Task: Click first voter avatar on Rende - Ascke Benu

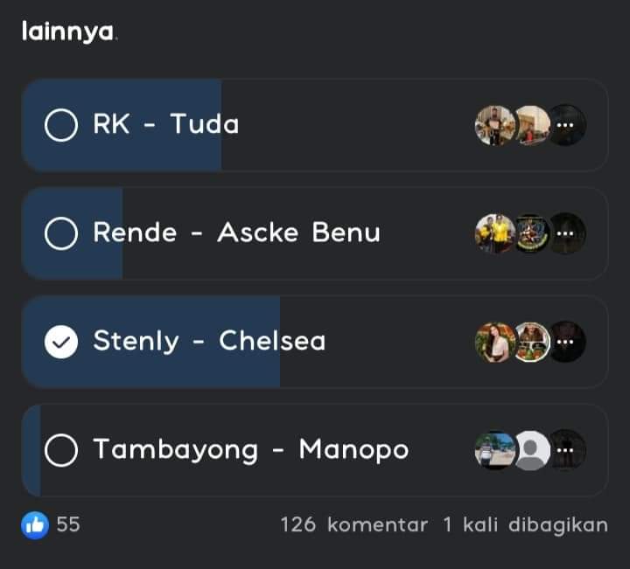Action: [x=493, y=233]
